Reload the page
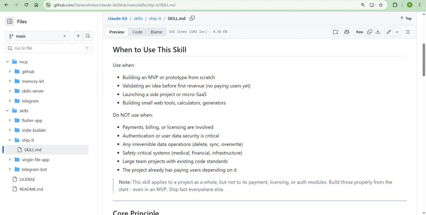 tap(26, 5)
